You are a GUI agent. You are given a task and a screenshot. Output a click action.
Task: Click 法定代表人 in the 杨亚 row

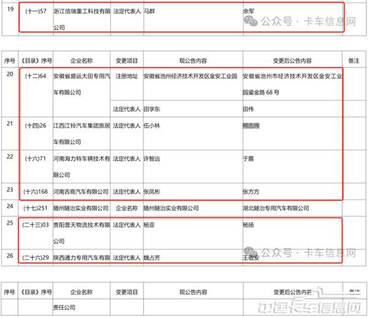(127, 225)
